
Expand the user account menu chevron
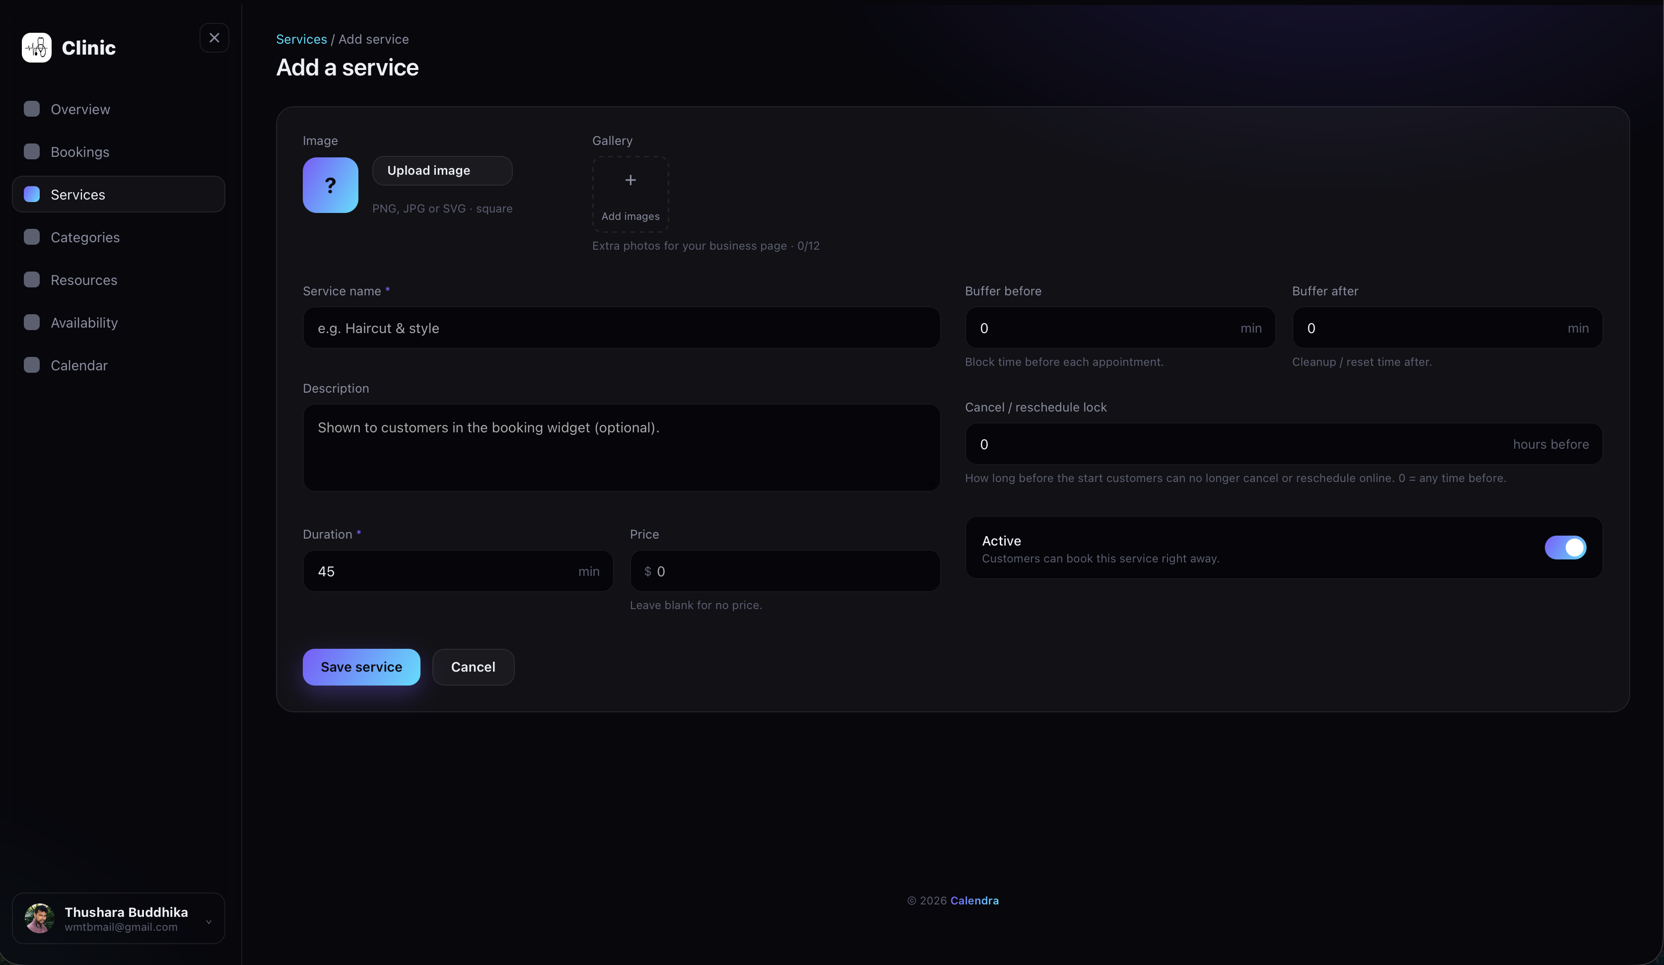coord(208,921)
